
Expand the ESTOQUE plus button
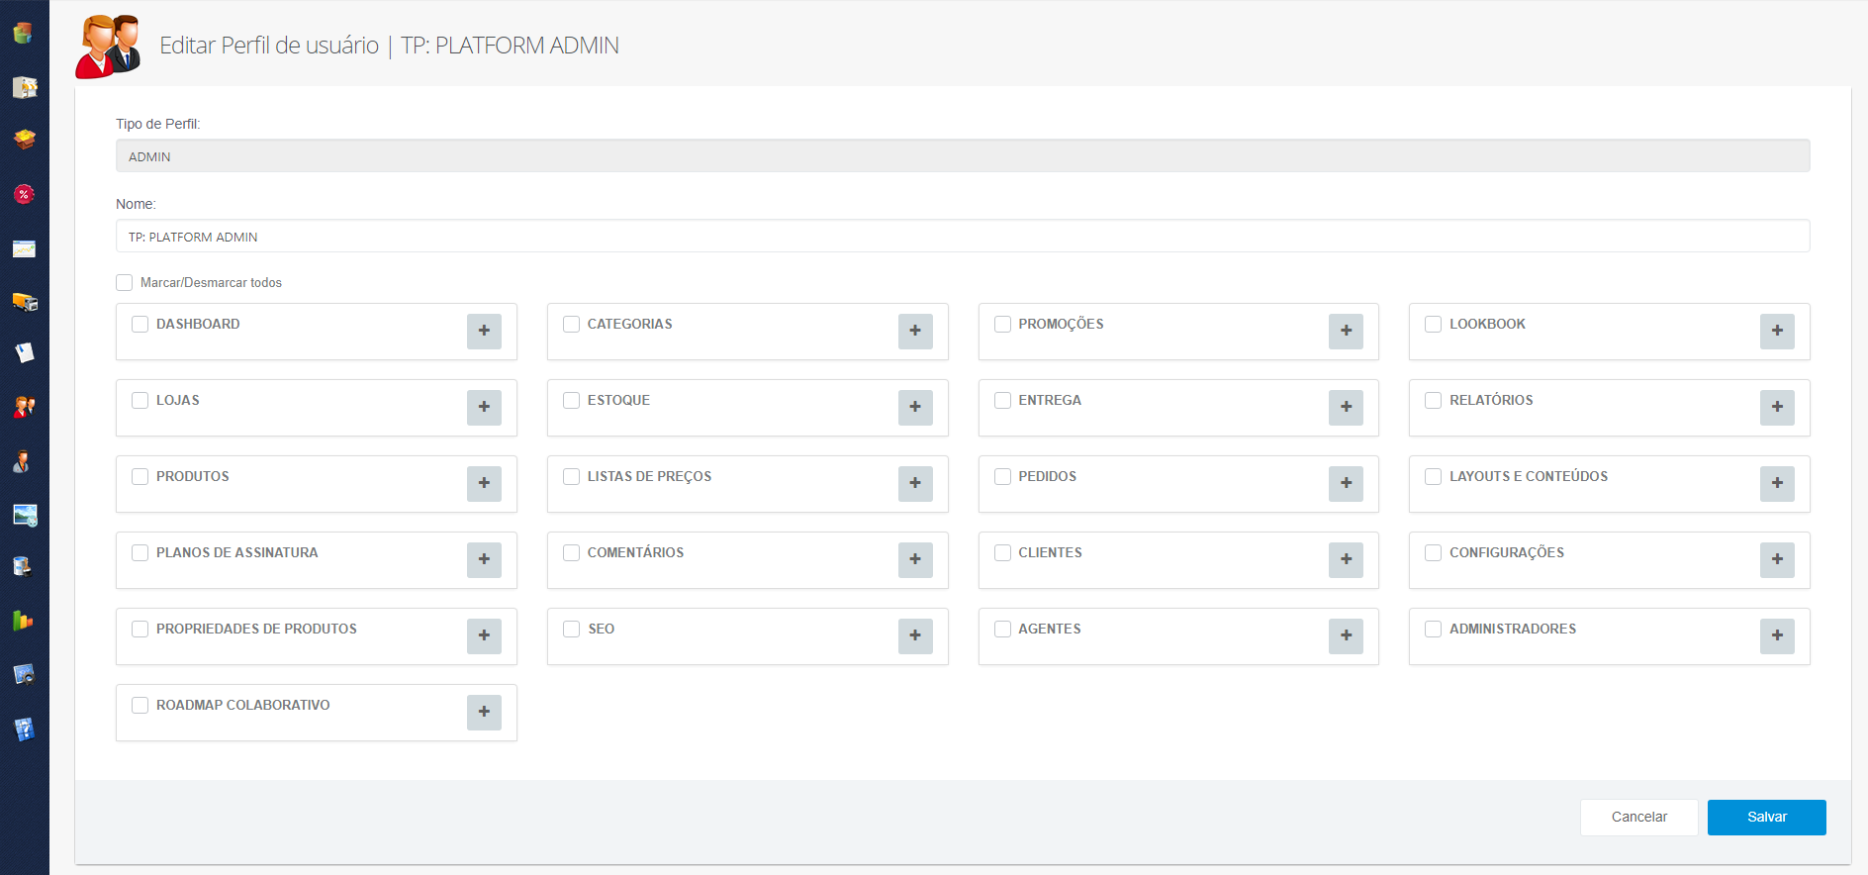[x=915, y=408]
